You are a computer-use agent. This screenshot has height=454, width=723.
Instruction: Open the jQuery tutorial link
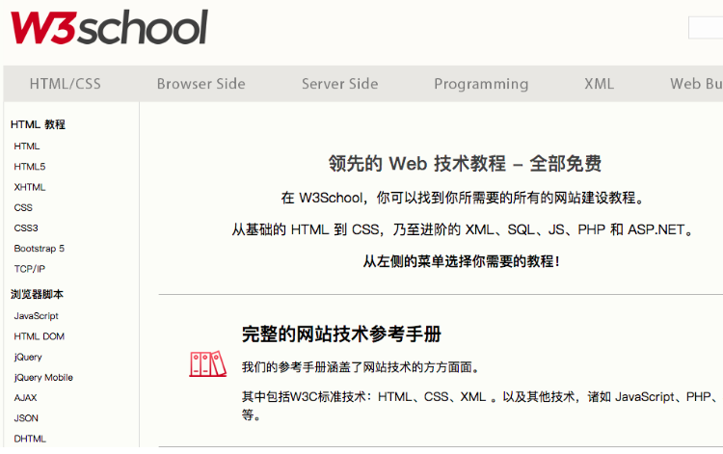(28, 357)
